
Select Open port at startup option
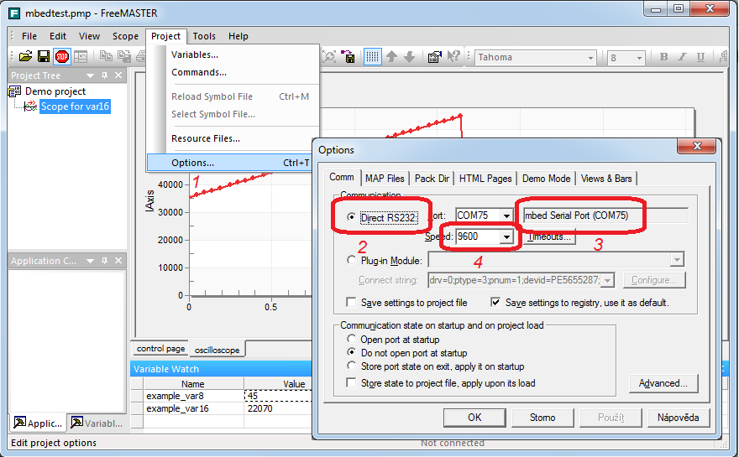[352, 340]
